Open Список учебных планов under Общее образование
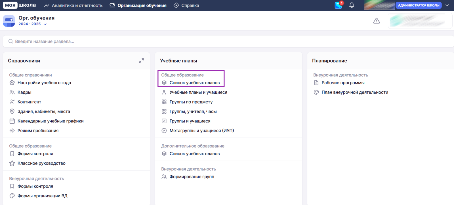The height and width of the screenshot is (205, 454). (194, 83)
